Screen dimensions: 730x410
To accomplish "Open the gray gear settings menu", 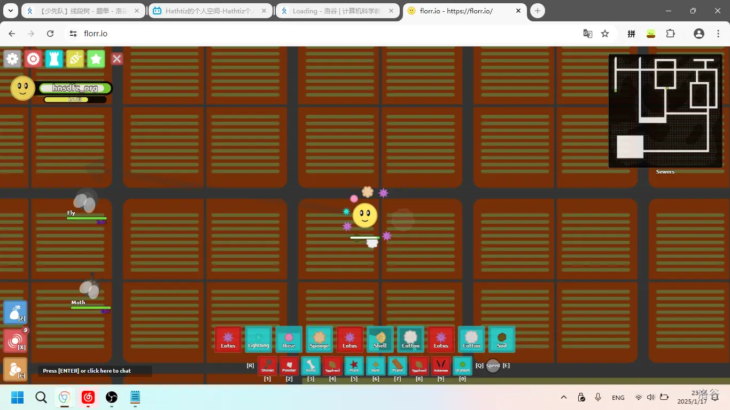I will point(12,59).
